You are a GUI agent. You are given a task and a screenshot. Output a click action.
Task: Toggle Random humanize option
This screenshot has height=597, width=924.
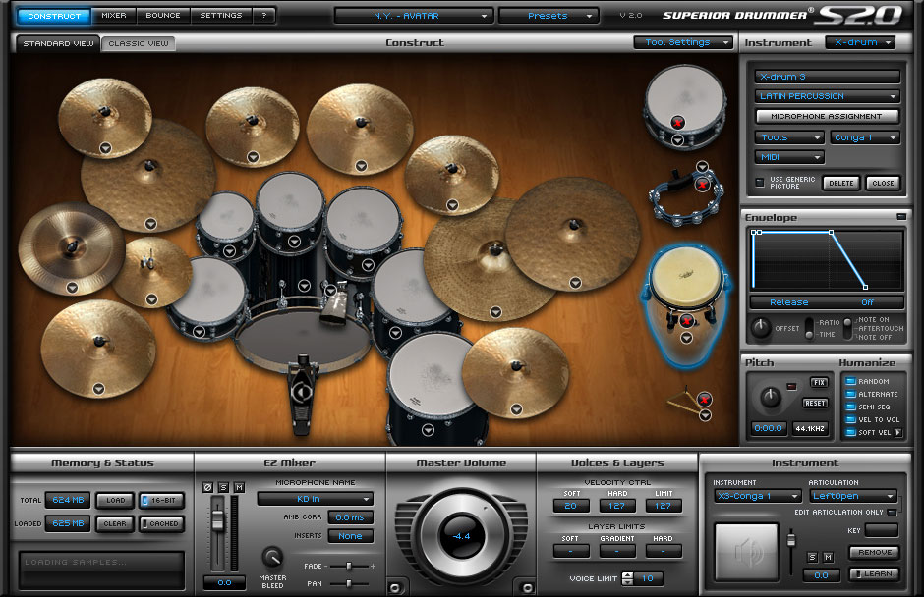point(849,381)
